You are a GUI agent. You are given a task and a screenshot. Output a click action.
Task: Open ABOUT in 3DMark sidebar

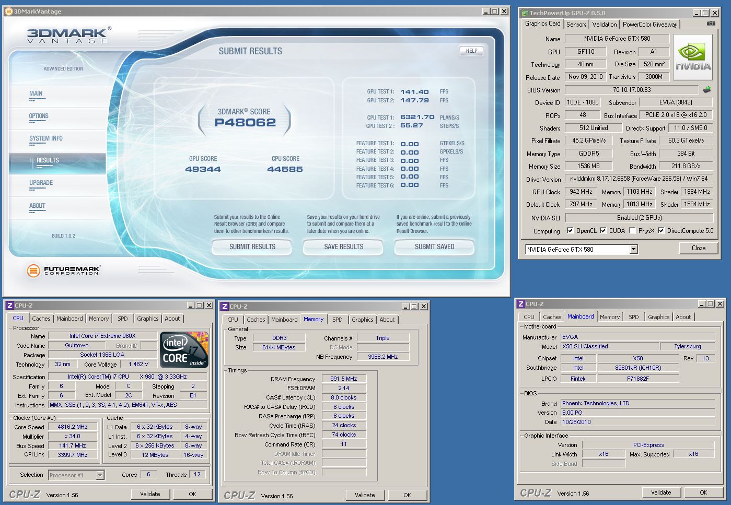coord(37,206)
